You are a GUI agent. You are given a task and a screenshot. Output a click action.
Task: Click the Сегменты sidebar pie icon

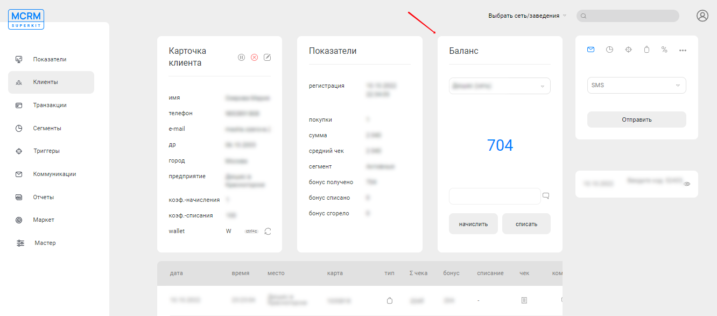(19, 128)
